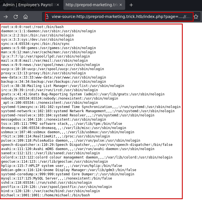This screenshot has width=202, height=200.
Task: Click the daemon:x:1:1 line
Action: point(48,31)
